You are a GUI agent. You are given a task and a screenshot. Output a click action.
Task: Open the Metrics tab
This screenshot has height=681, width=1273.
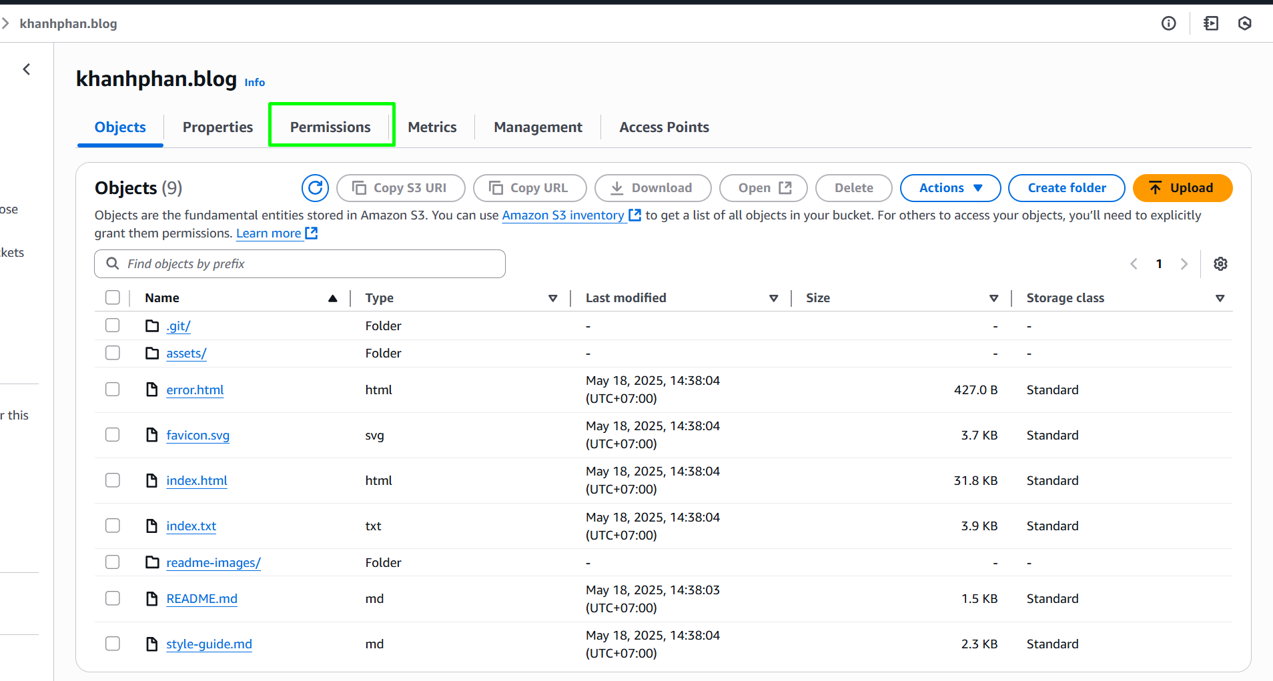pos(432,127)
